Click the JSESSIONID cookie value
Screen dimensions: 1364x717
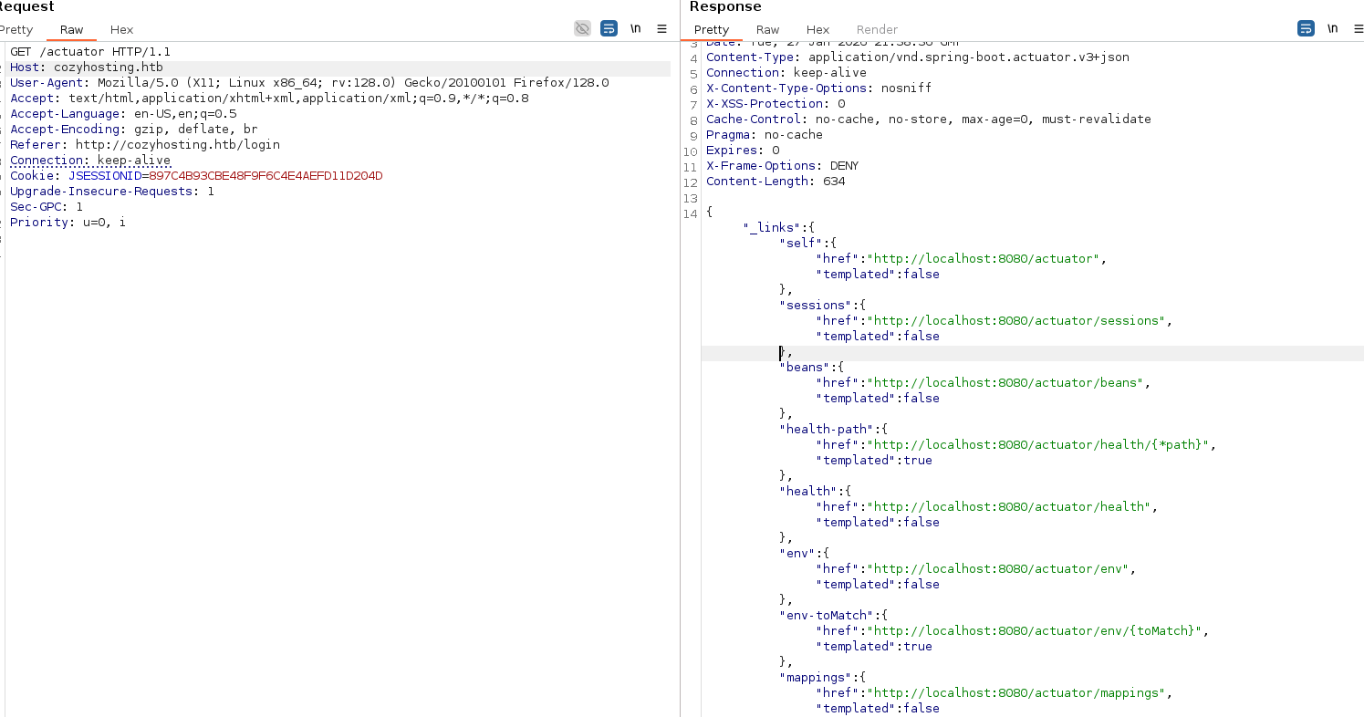point(266,176)
